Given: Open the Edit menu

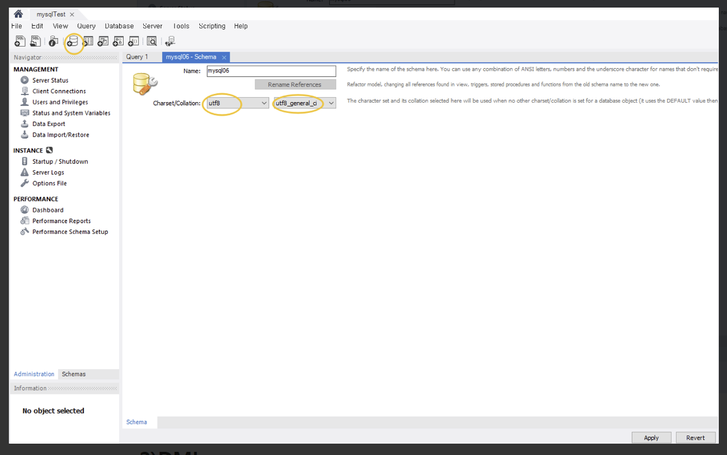Looking at the screenshot, I should [x=37, y=26].
